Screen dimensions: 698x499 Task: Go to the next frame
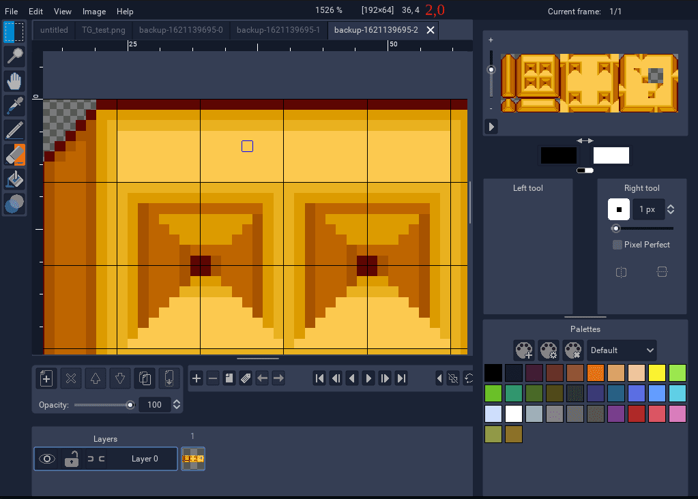[385, 378]
